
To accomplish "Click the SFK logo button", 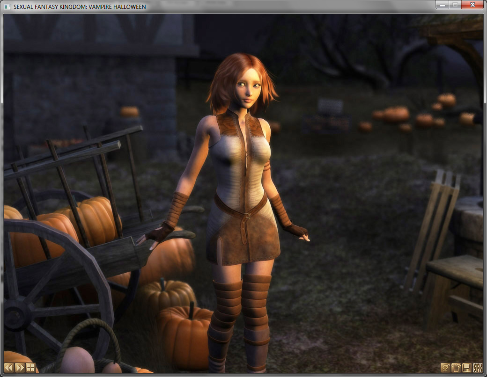I will coord(478,368).
